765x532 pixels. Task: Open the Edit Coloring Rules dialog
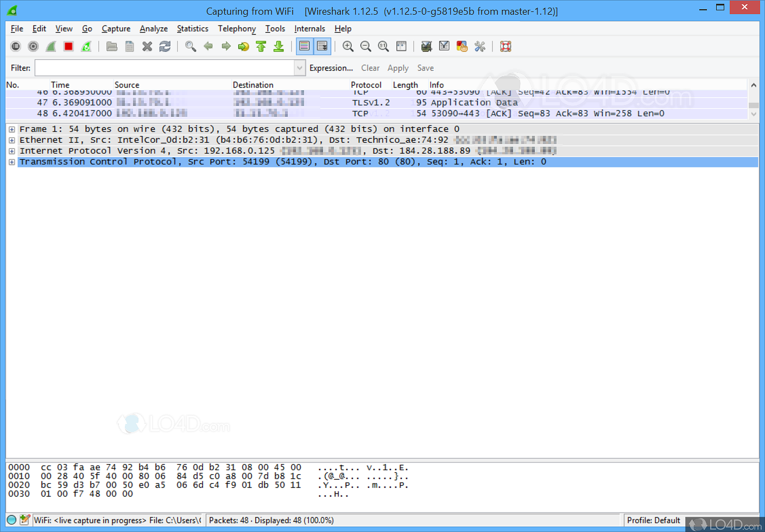pyautogui.click(x=462, y=46)
